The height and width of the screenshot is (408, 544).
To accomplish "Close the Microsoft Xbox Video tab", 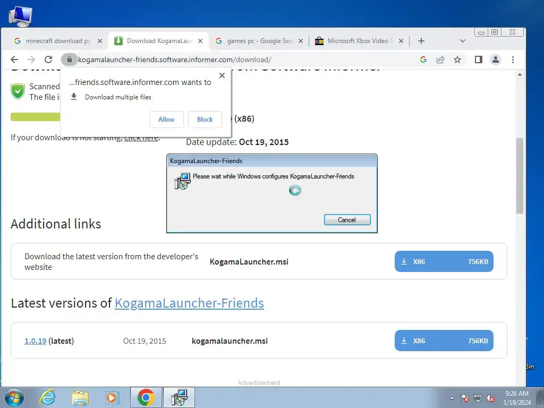I will click(x=401, y=41).
